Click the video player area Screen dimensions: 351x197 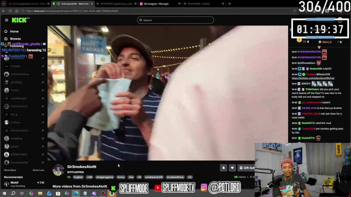168,93
